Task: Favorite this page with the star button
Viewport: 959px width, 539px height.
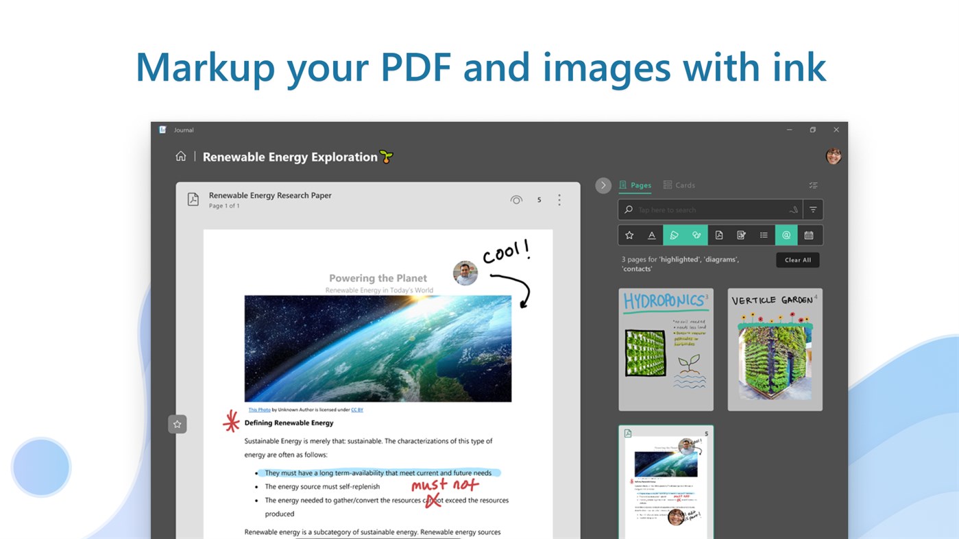Action: pyautogui.click(x=178, y=424)
